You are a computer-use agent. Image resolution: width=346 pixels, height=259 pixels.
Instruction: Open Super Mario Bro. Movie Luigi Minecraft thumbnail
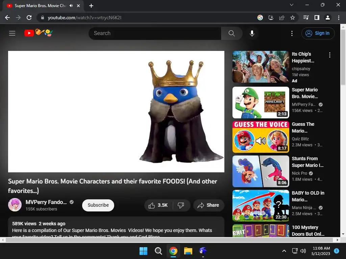point(261,103)
